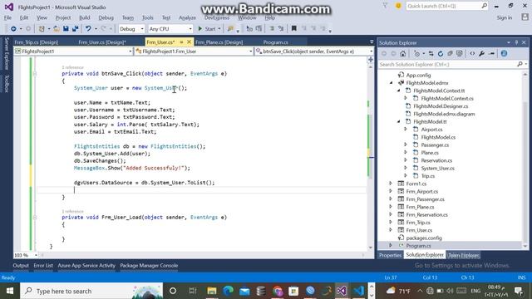
Task: Switch to the Frm_Plane.cs [Design] tab
Action: pos(219,42)
